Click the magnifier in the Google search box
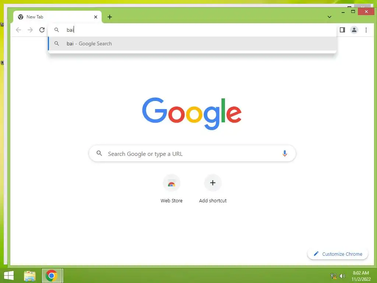Screen dimensions: 377x283 [x=99, y=153]
